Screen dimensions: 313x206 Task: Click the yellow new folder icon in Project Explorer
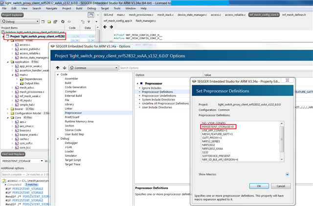49,22
